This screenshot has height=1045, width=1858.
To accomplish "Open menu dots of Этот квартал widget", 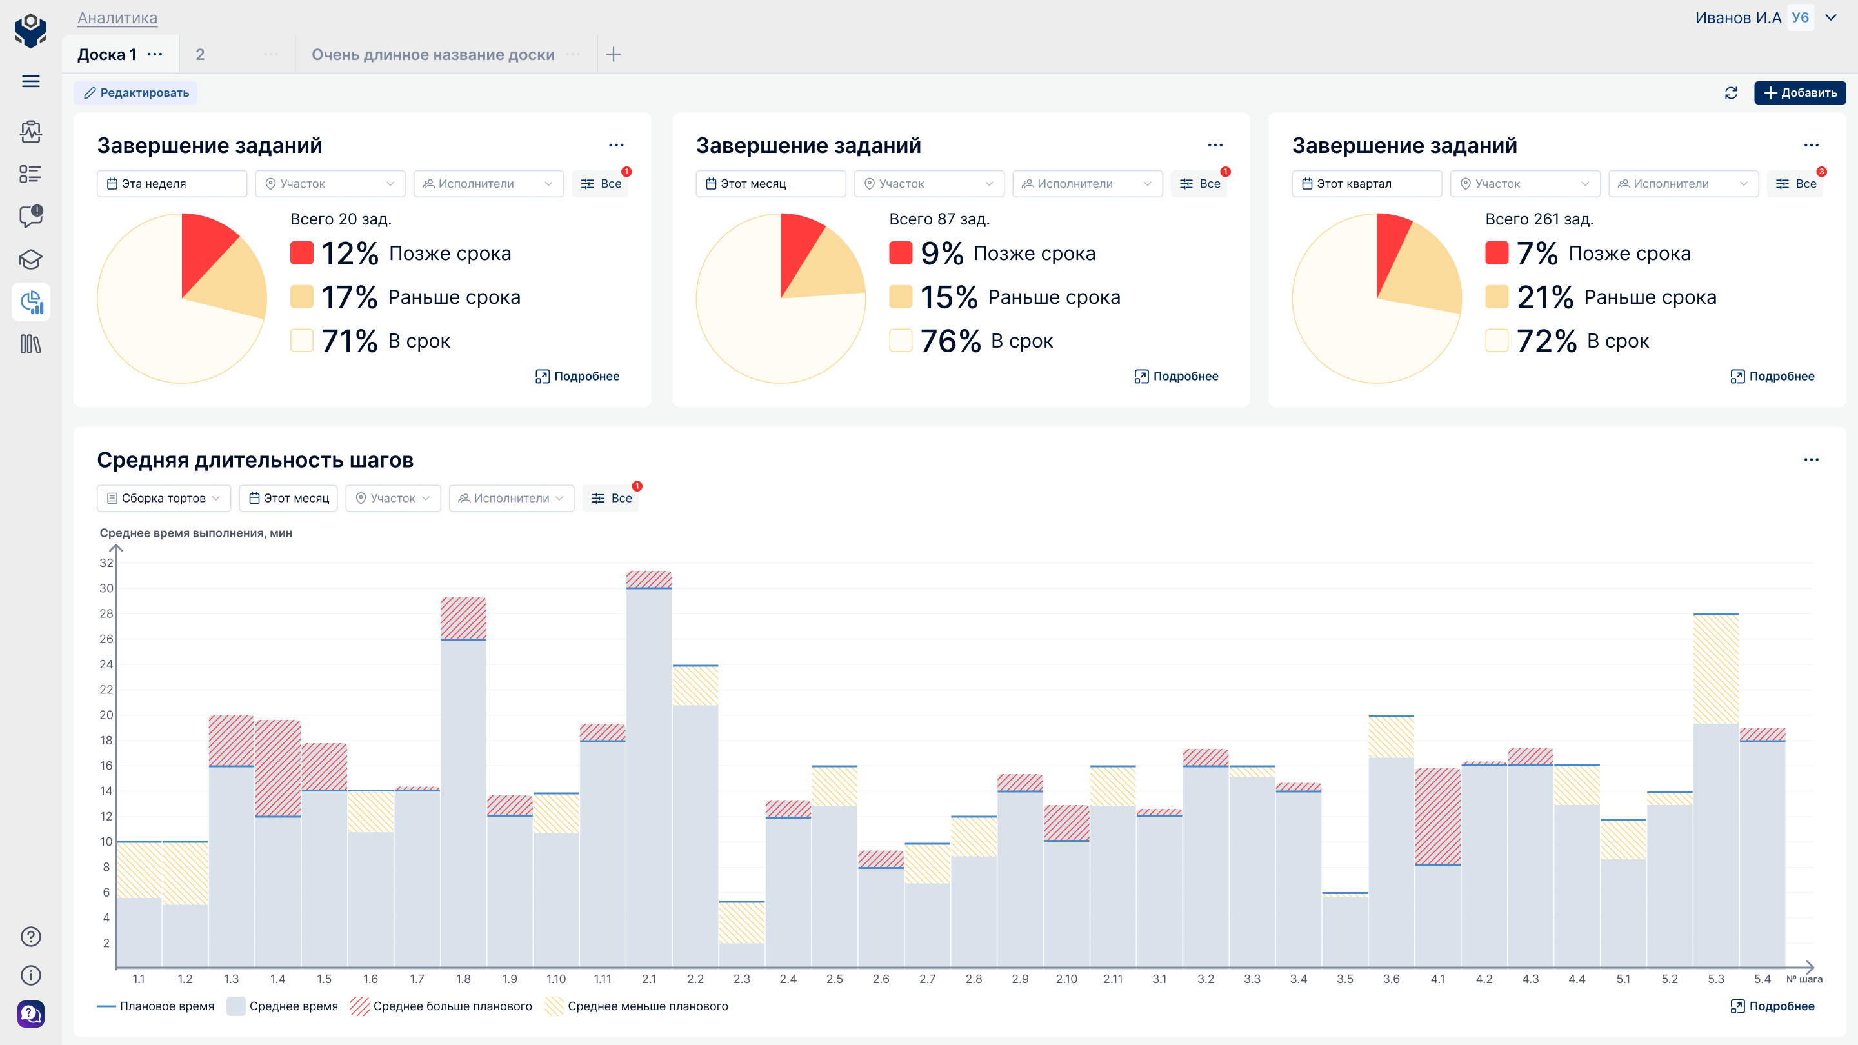I will coord(1811,145).
